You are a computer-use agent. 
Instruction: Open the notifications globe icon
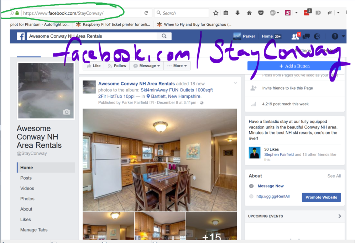[x=317, y=36]
